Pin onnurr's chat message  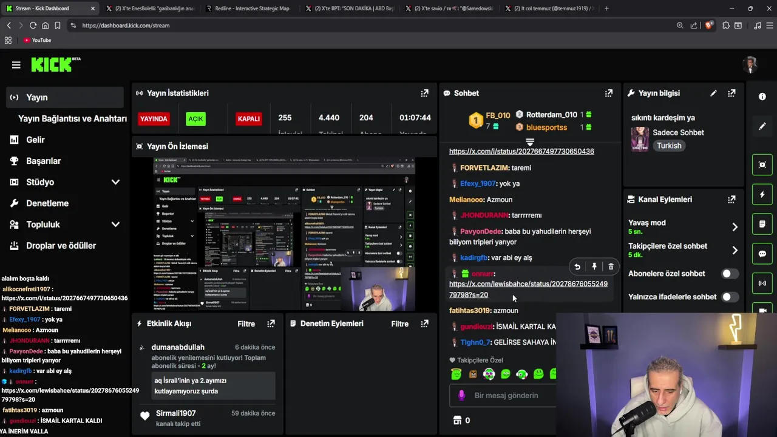(x=594, y=266)
